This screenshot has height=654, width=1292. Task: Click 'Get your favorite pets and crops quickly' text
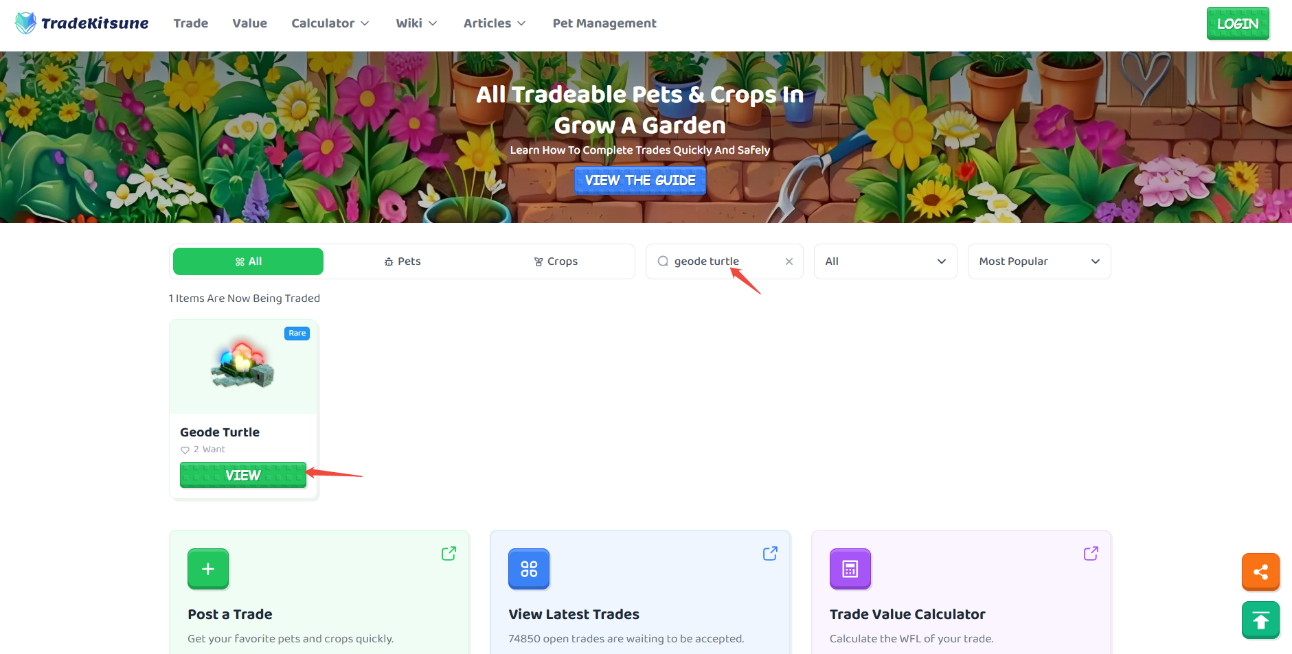point(291,639)
